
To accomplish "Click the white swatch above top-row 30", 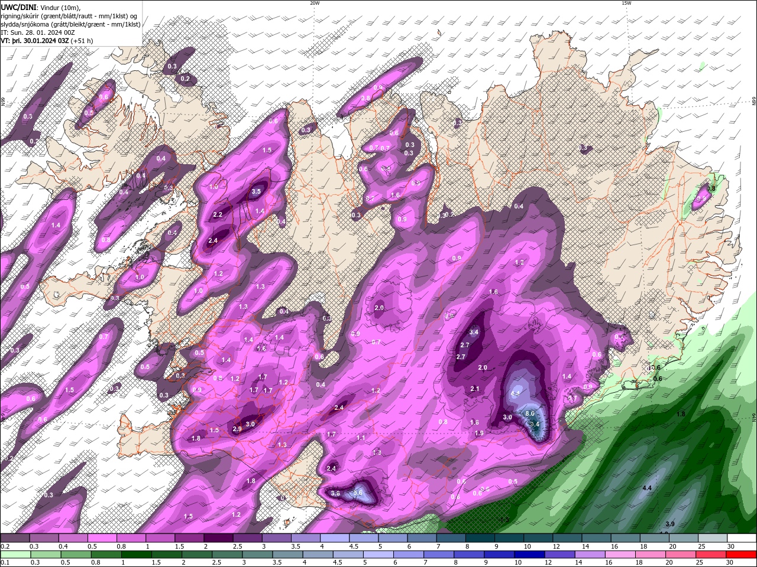I will [x=742, y=538].
